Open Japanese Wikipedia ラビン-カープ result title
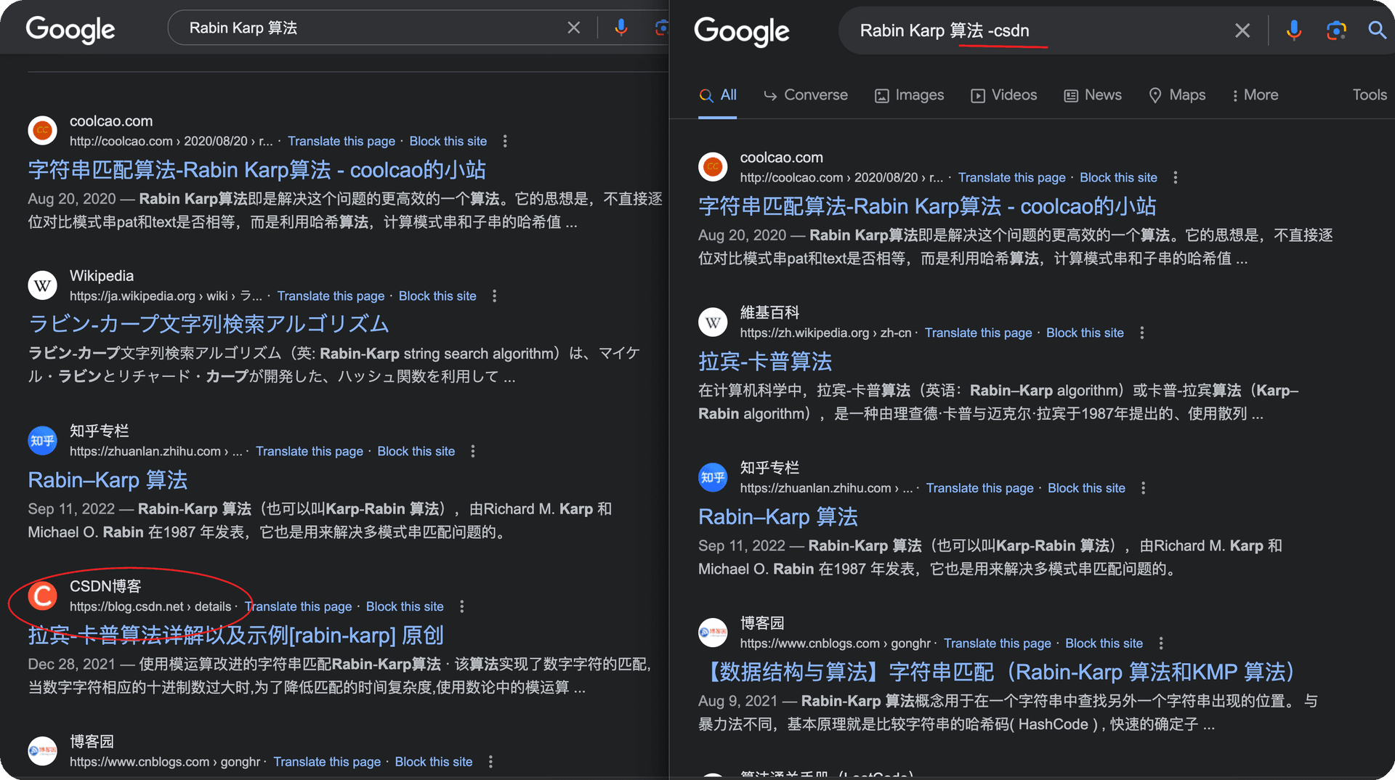 pyautogui.click(x=209, y=324)
